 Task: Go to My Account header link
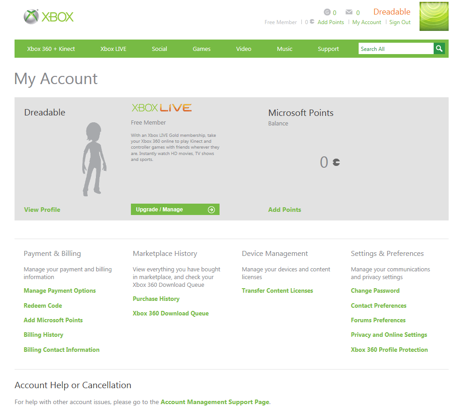366,22
